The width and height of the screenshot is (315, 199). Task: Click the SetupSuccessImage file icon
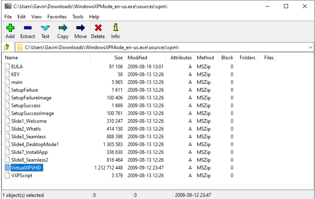tap(7, 113)
